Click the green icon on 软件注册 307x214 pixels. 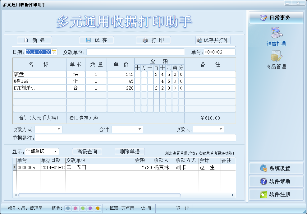264,194
